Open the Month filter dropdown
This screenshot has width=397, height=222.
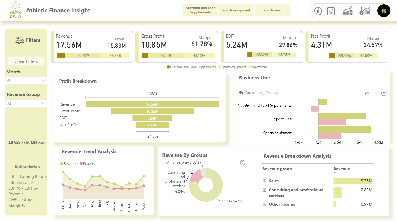26,81
